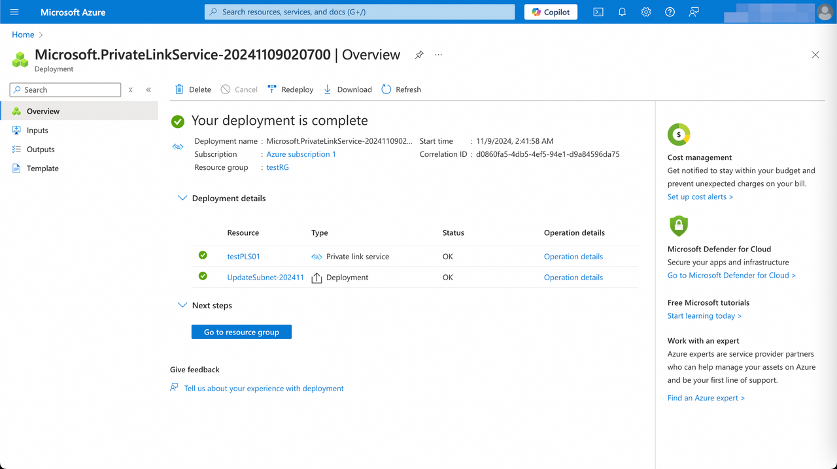The height and width of the screenshot is (469, 837).
Task: Click the Home breadcrumb link
Action: 23,34
